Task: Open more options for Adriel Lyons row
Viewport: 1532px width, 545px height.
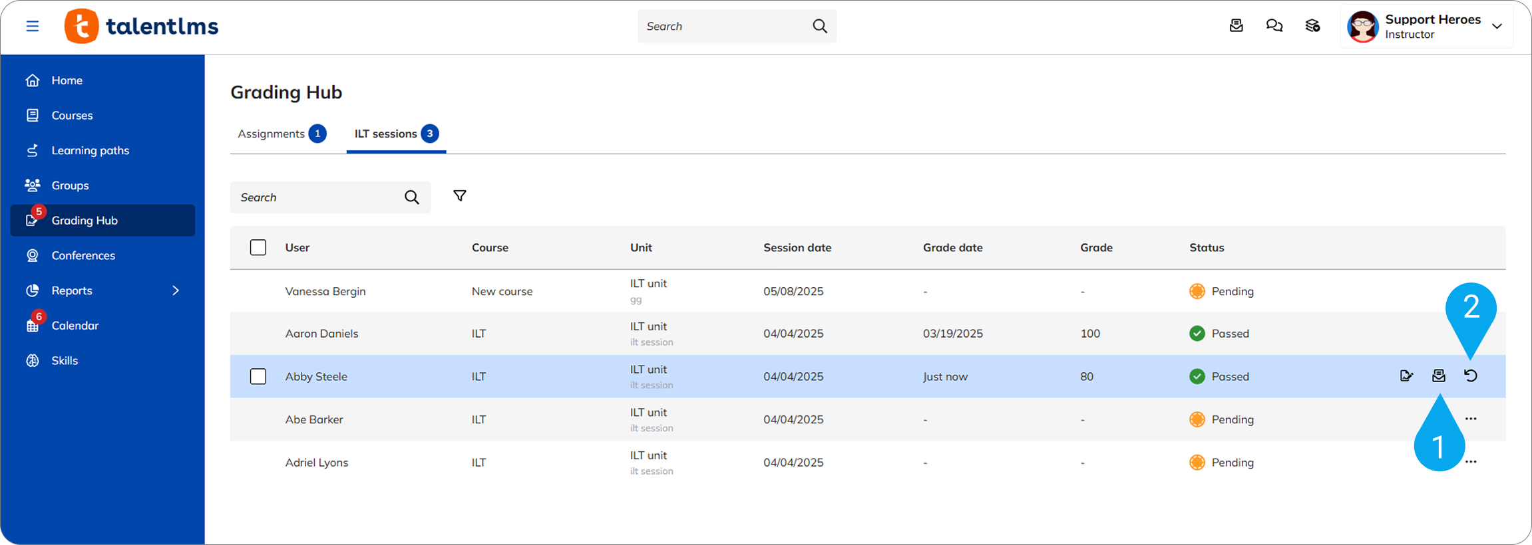Action: tap(1471, 462)
